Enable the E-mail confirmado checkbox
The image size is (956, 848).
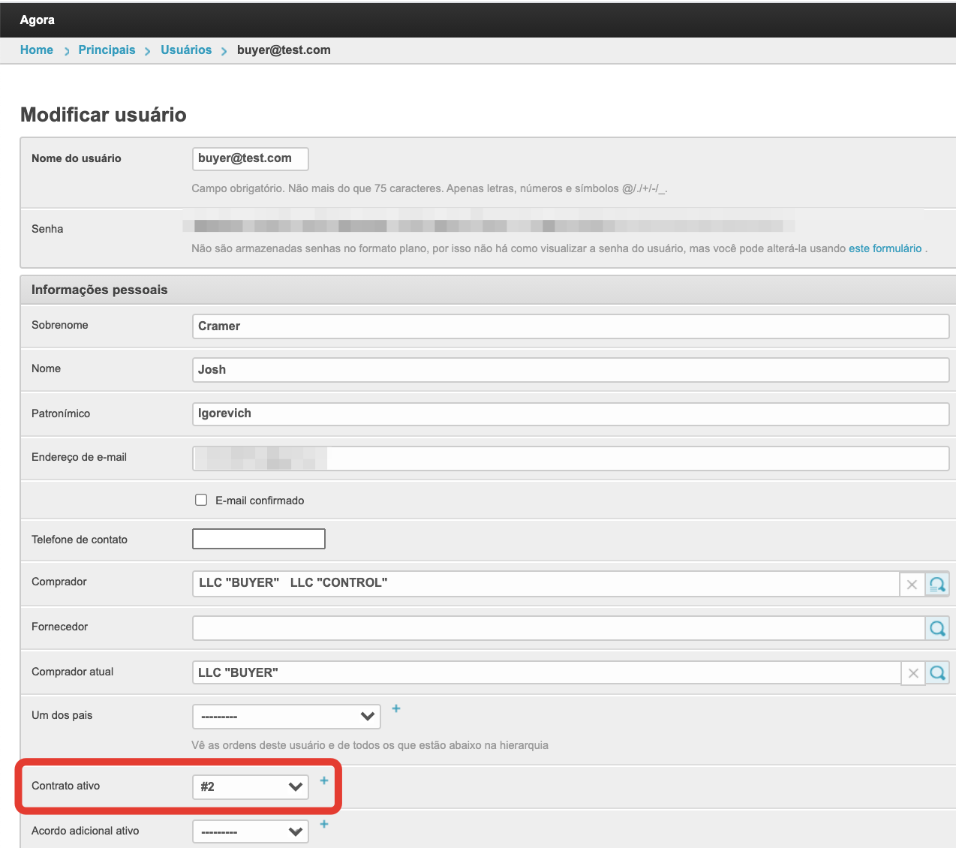coord(201,500)
